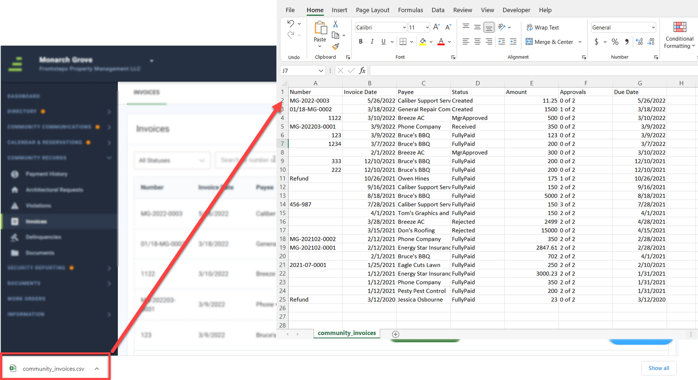Click the formula bar input
The width and height of the screenshot is (698, 380).
tap(534, 71)
